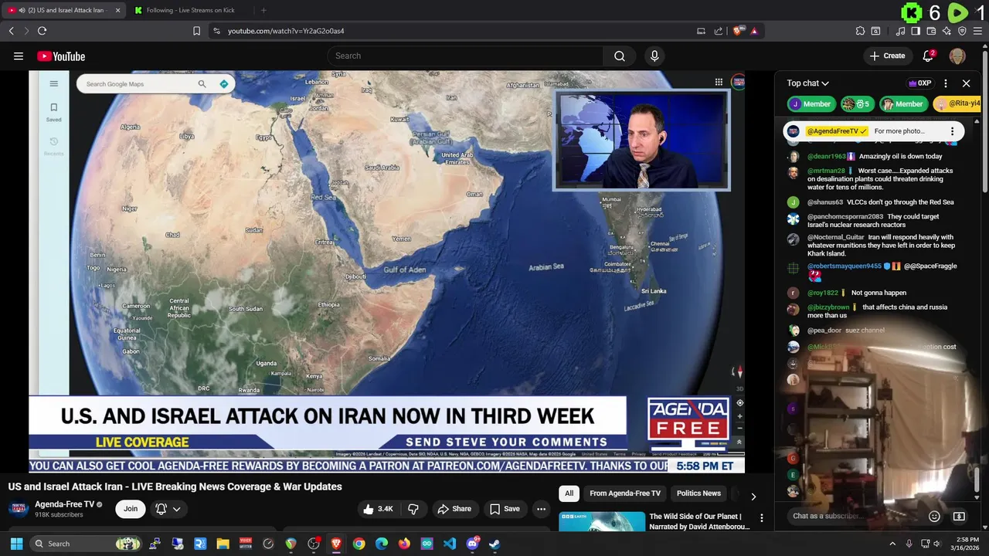The width and height of the screenshot is (989, 556).
Task: Click the video title text
Action: pos(175,486)
